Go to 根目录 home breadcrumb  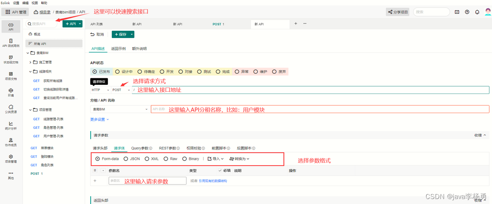tap(42, 12)
